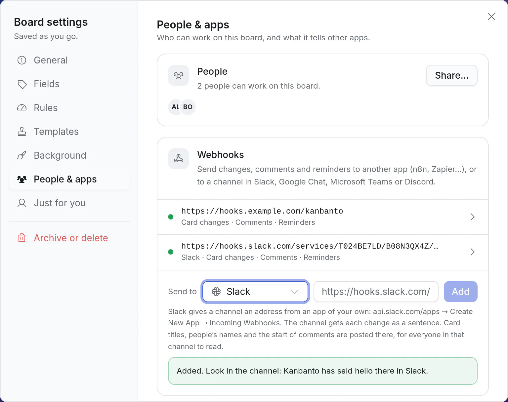
Task: Click the Fields tag icon
Action: pyautogui.click(x=22, y=84)
